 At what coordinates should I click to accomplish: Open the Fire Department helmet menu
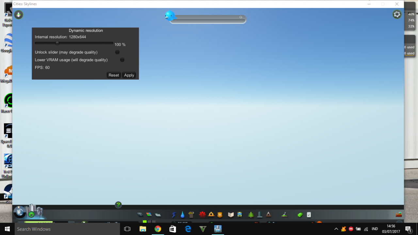[x=211, y=214]
